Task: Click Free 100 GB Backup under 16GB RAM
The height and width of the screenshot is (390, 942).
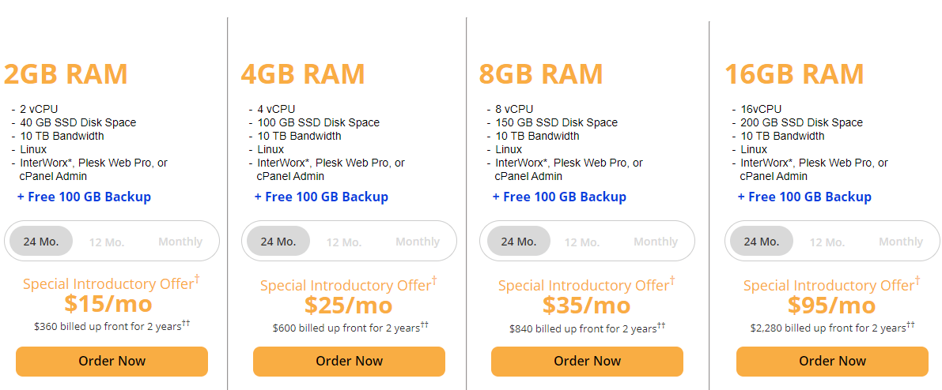Action: tap(804, 197)
